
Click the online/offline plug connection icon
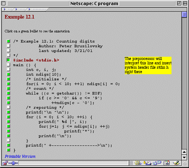[13, 163]
